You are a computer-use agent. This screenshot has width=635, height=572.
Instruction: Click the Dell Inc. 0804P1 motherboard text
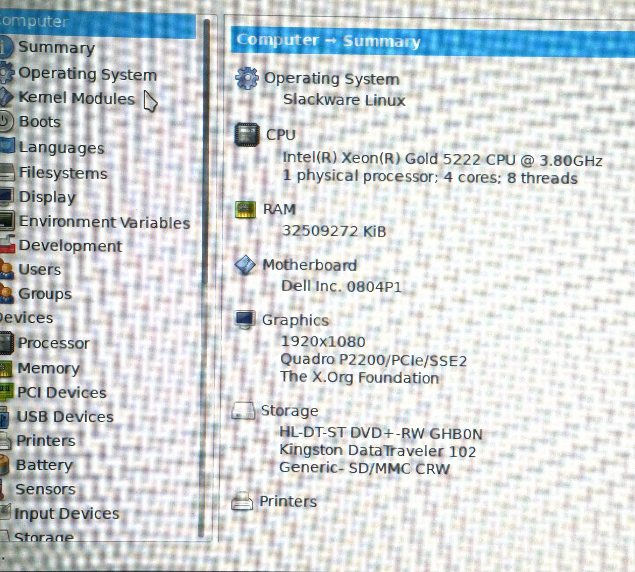(341, 286)
